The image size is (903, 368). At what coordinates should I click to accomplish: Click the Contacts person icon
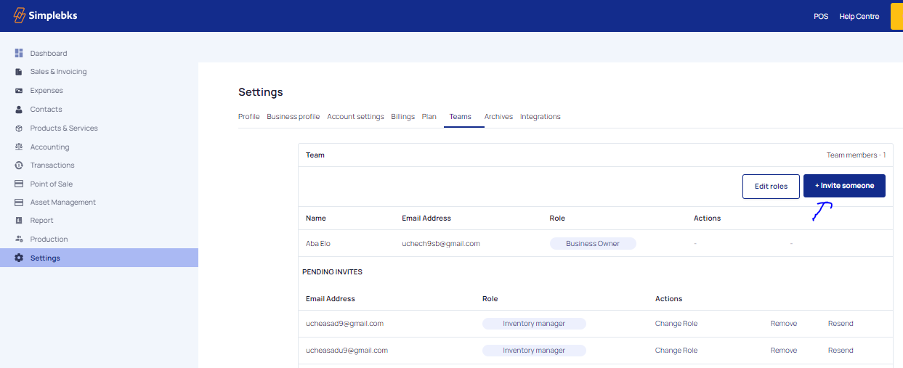coord(19,110)
